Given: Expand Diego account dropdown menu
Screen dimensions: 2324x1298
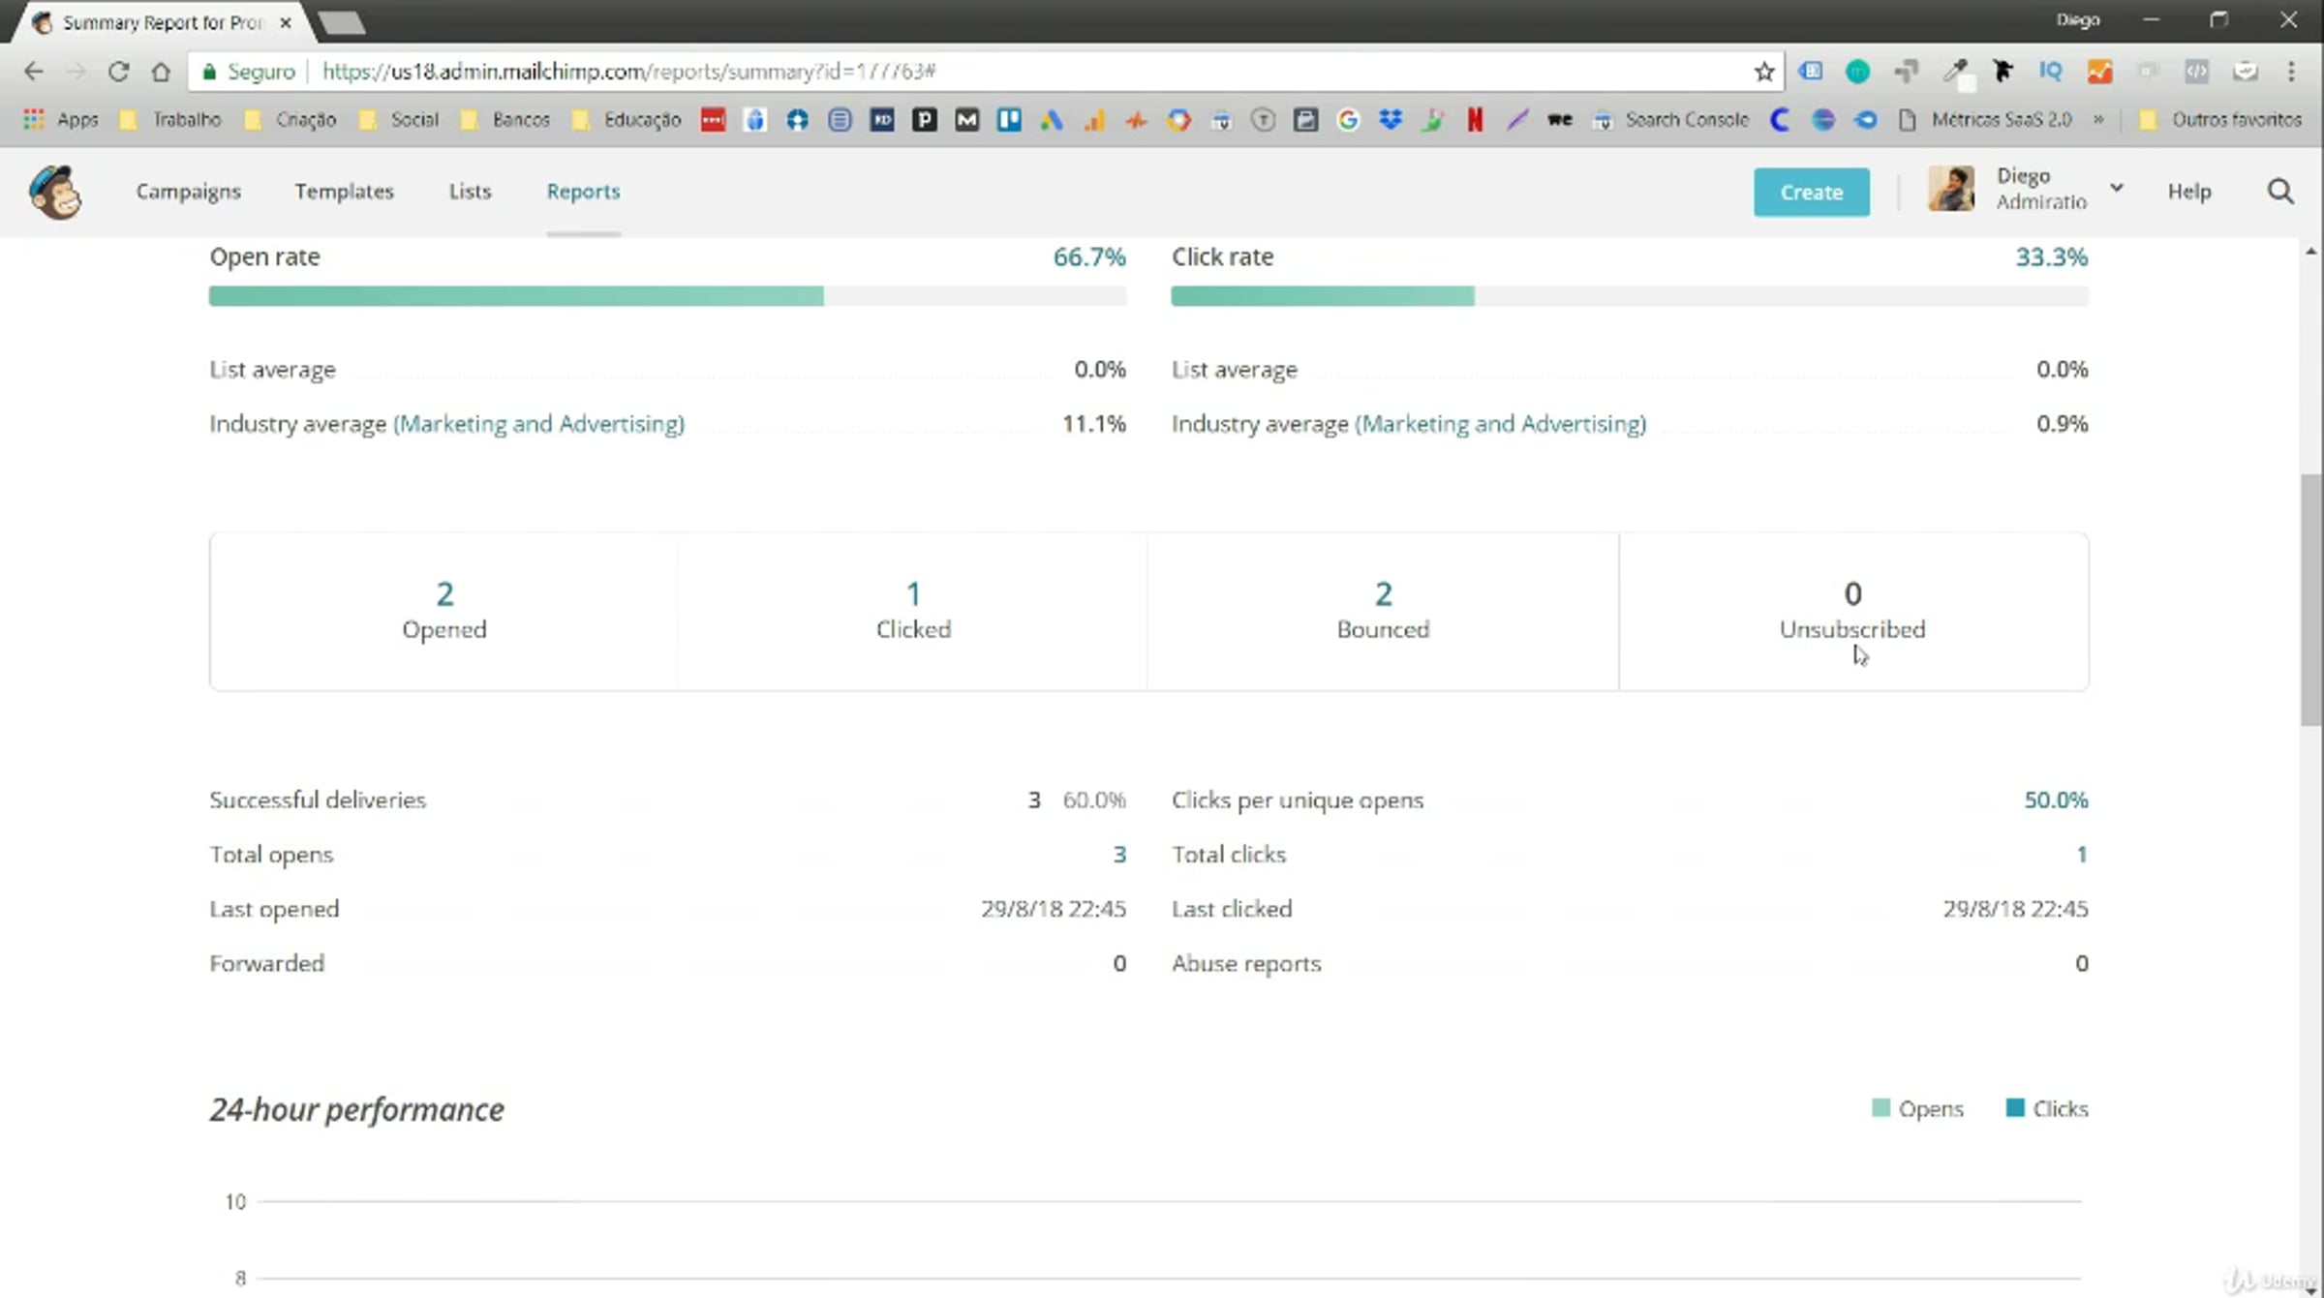Looking at the screenshot, I should pos(2116,189).
